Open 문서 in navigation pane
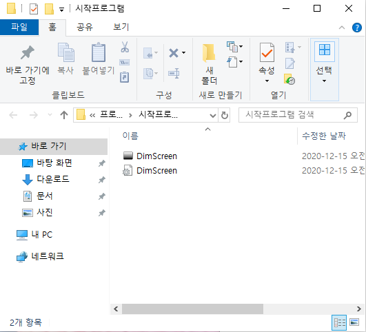Viewport: 366px width, 332px height. (x=44, y=196)
